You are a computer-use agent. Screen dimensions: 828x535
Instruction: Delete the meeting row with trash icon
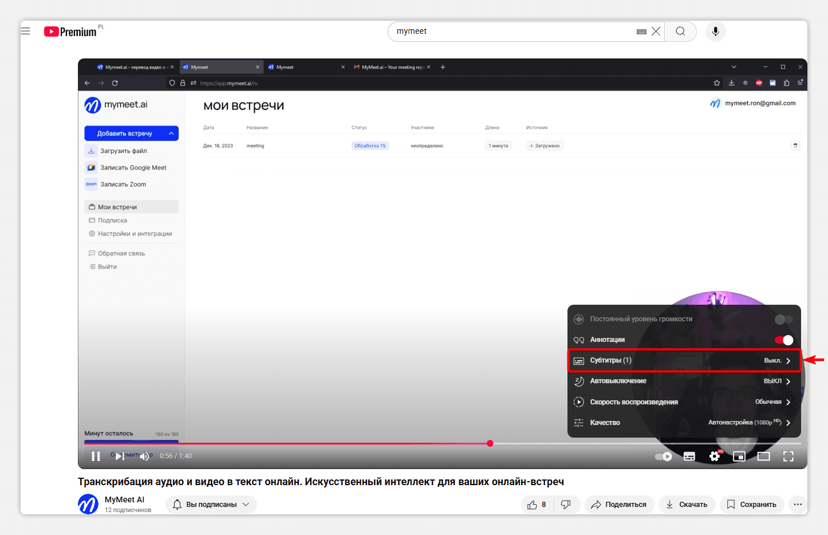point(795,145)
